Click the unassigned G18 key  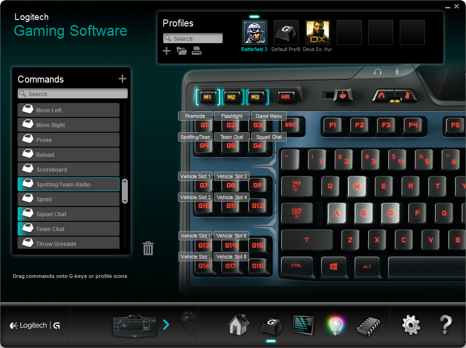pyautogui.click(x=258, y=266)
